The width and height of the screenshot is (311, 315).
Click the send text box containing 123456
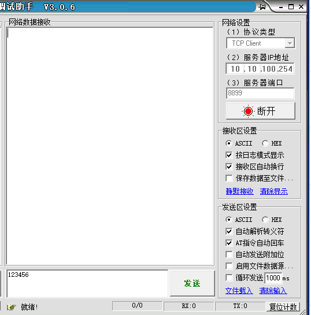pyautogui.click(x=87, y=283)
